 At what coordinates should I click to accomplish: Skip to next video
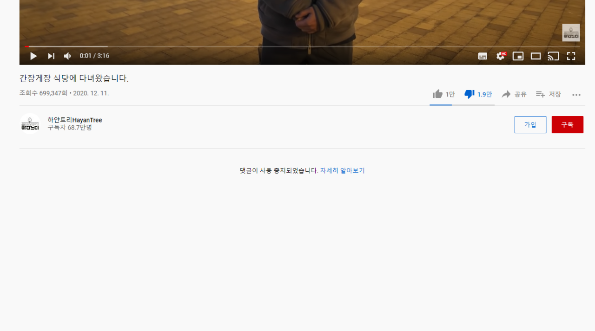coord(51,56)
